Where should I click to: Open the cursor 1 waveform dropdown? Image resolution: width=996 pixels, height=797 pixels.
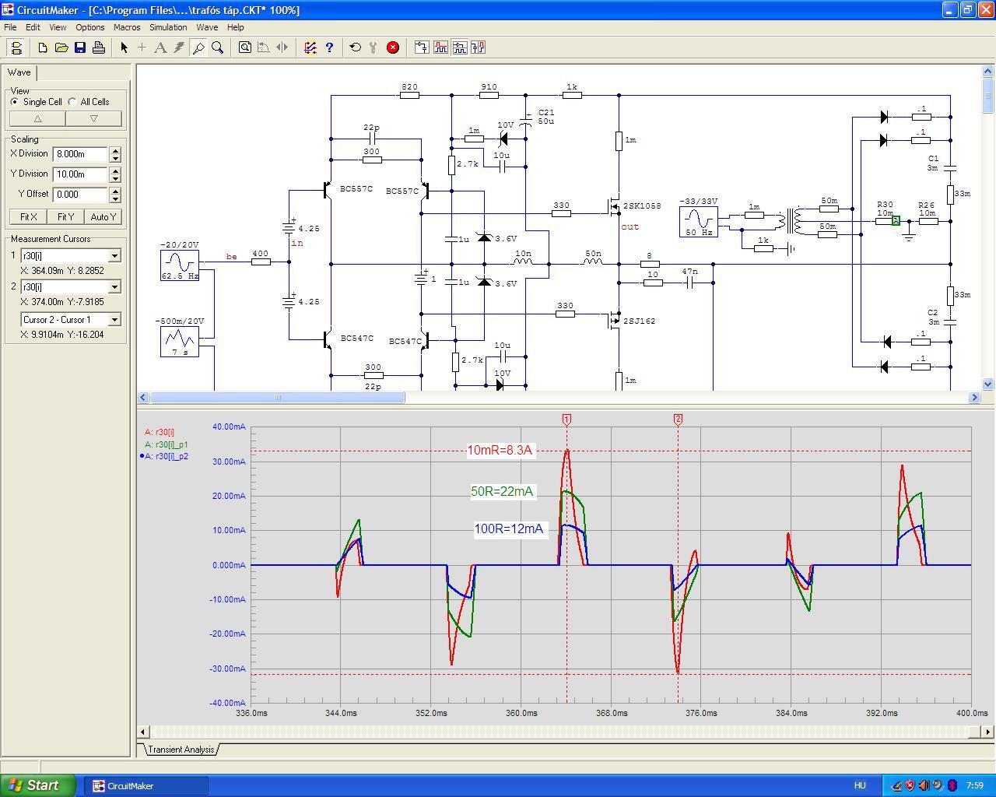pyautogui.click(x=114, y=256)
